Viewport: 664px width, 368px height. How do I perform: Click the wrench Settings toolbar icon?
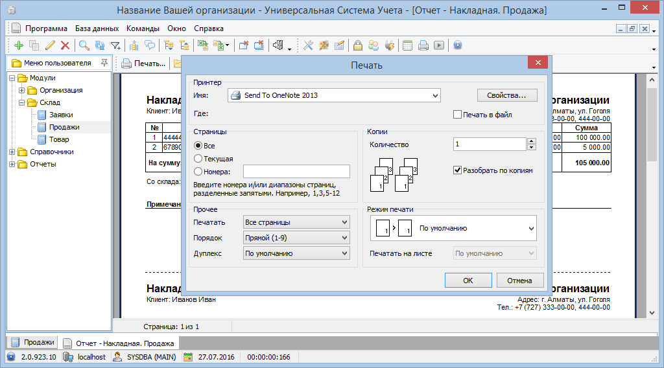pos(308,45)
